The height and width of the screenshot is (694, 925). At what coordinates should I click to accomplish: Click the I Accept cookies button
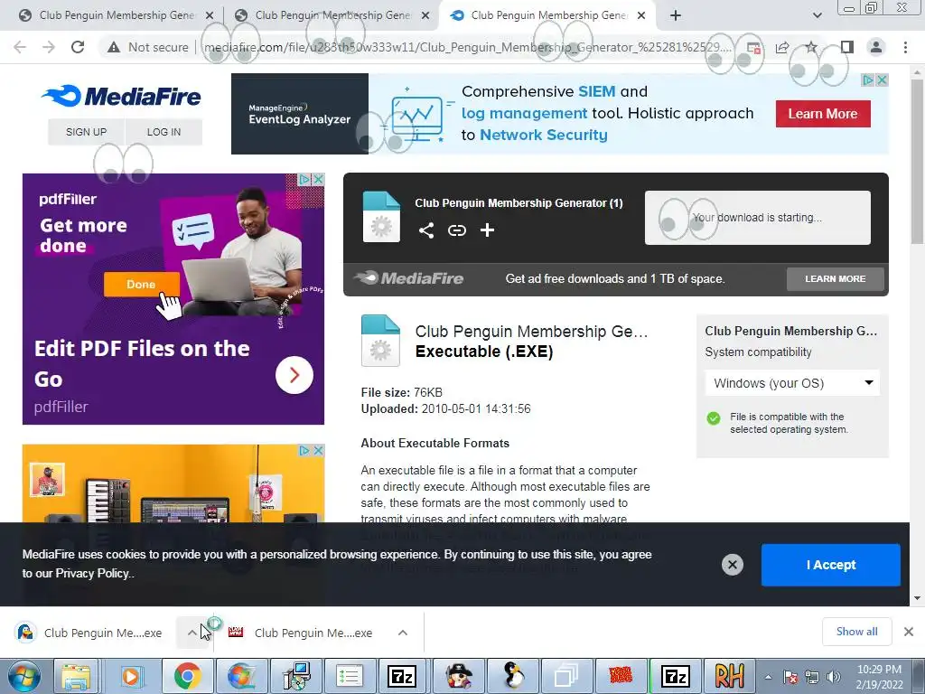pos(831,565)
